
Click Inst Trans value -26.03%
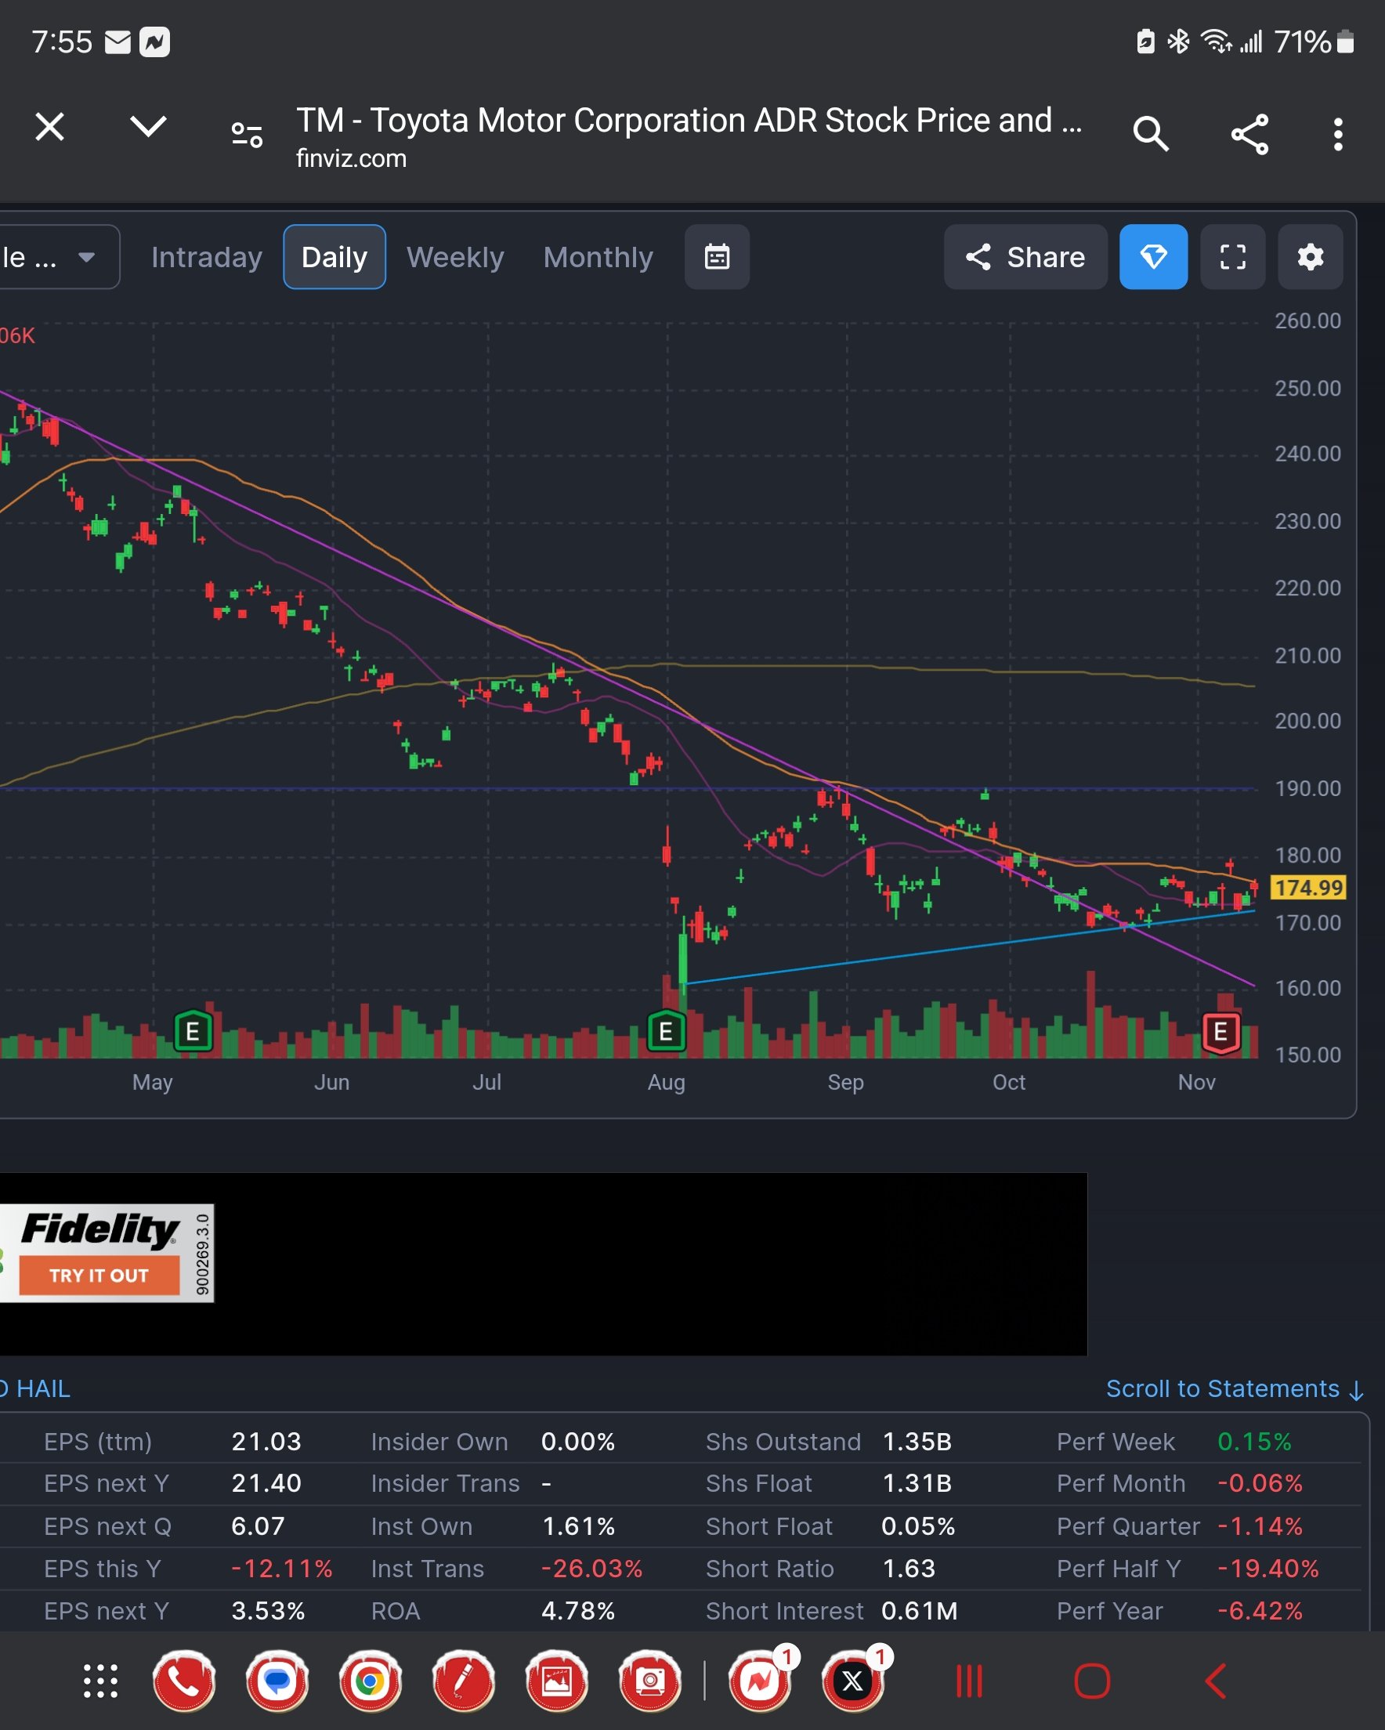point(592,1569)
